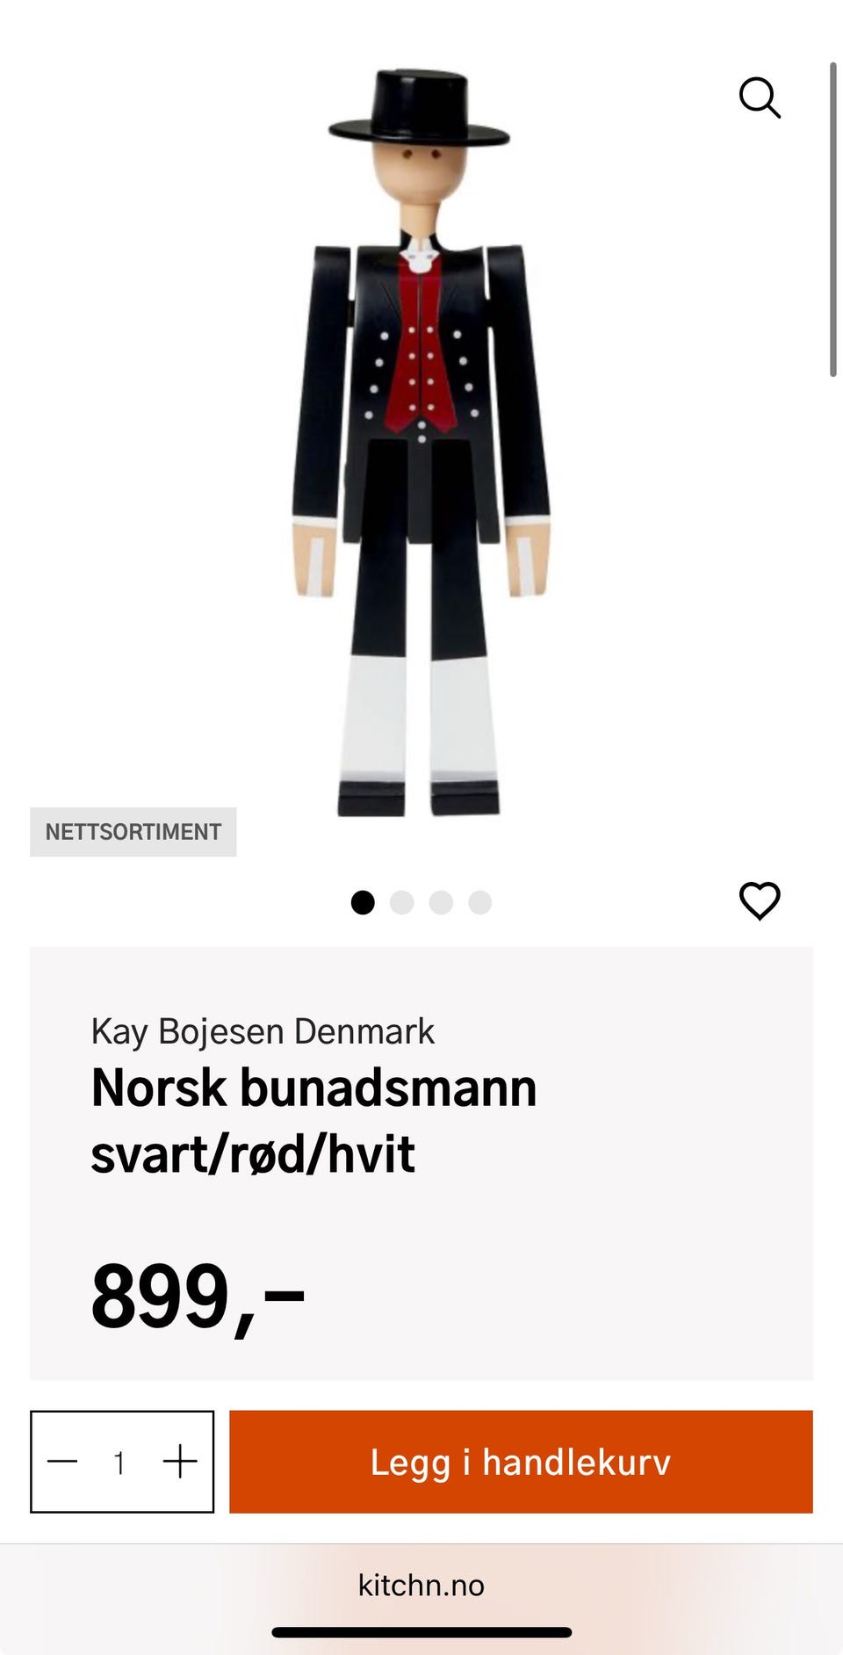The height and width of the screenshot is (1655, 843).
Task: Increase quantity with the plus icon
Action: [180, 1462]
